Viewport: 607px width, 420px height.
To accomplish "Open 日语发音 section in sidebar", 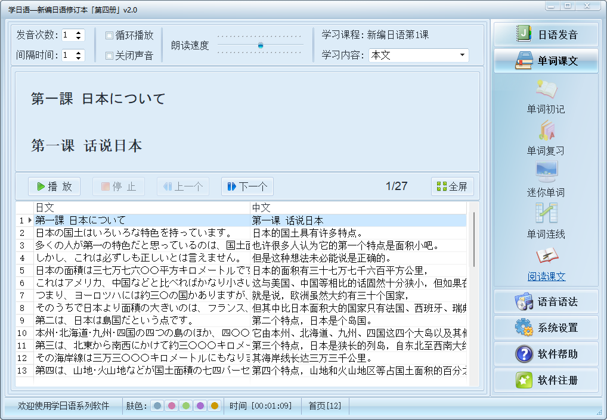I will (x=546, y=35).
